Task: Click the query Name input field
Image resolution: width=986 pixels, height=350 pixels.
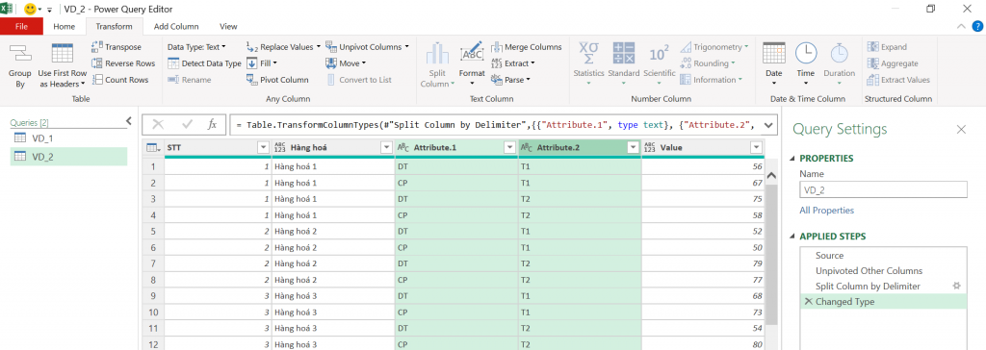Action: tap(883, 189)
